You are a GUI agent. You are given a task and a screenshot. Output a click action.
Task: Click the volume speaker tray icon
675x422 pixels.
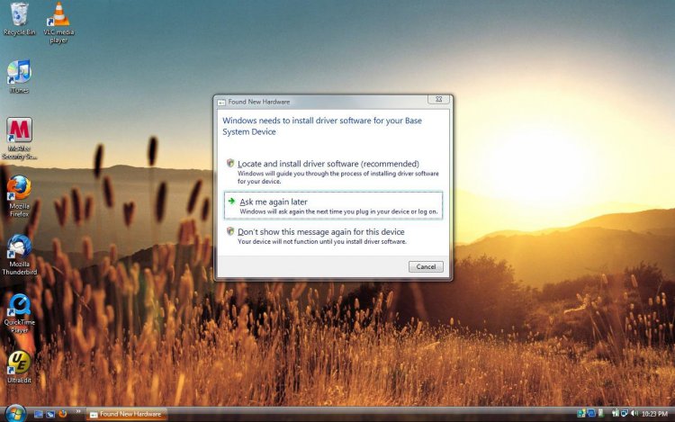[x=634, y=413]
